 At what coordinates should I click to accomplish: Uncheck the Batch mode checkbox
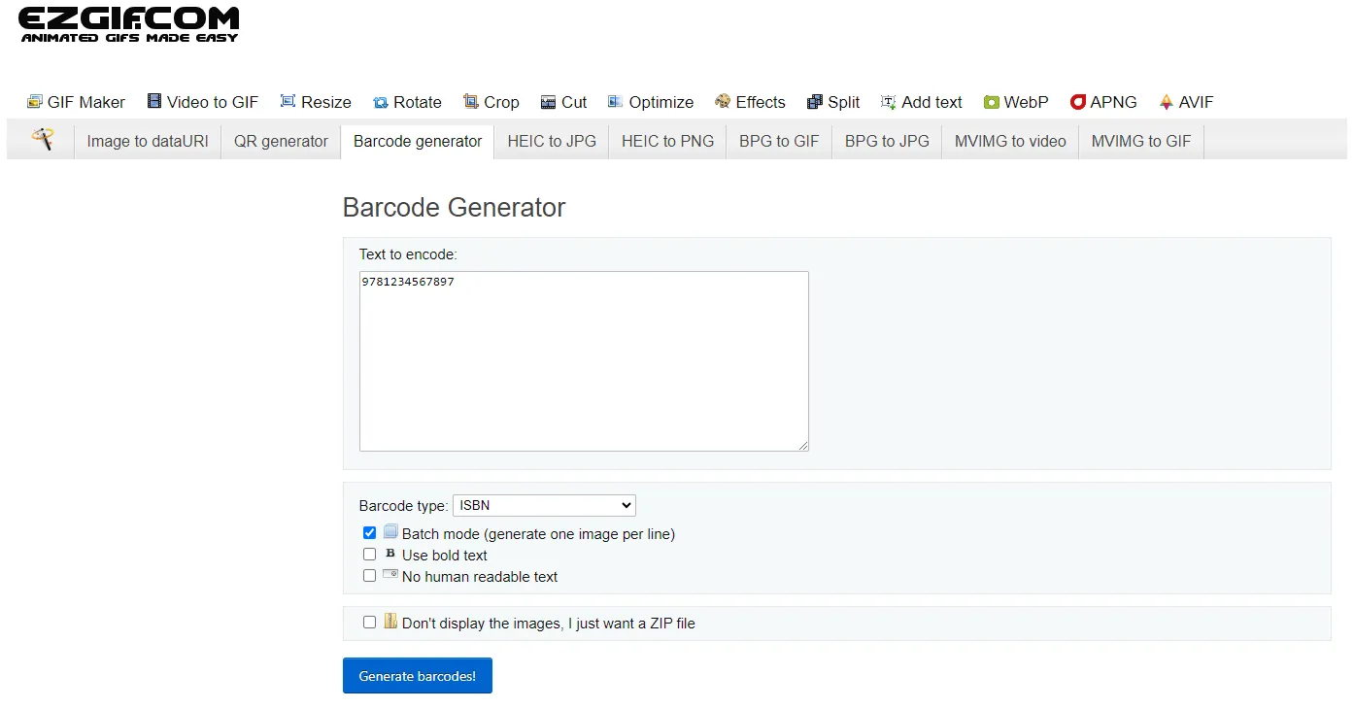[x=369, y=533]
